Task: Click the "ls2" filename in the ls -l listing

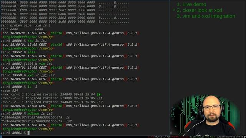Action: point(100,102)
